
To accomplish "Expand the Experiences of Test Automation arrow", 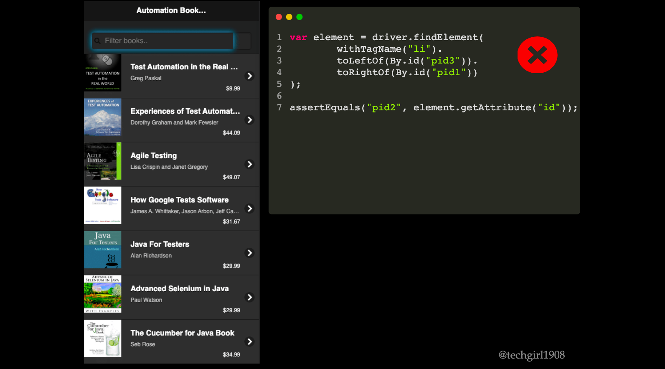I will 249,120.
